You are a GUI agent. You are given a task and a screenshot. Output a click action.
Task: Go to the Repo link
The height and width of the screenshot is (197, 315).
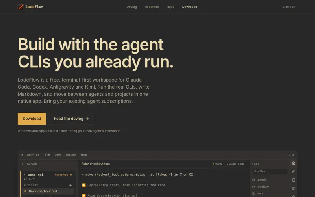170,7
